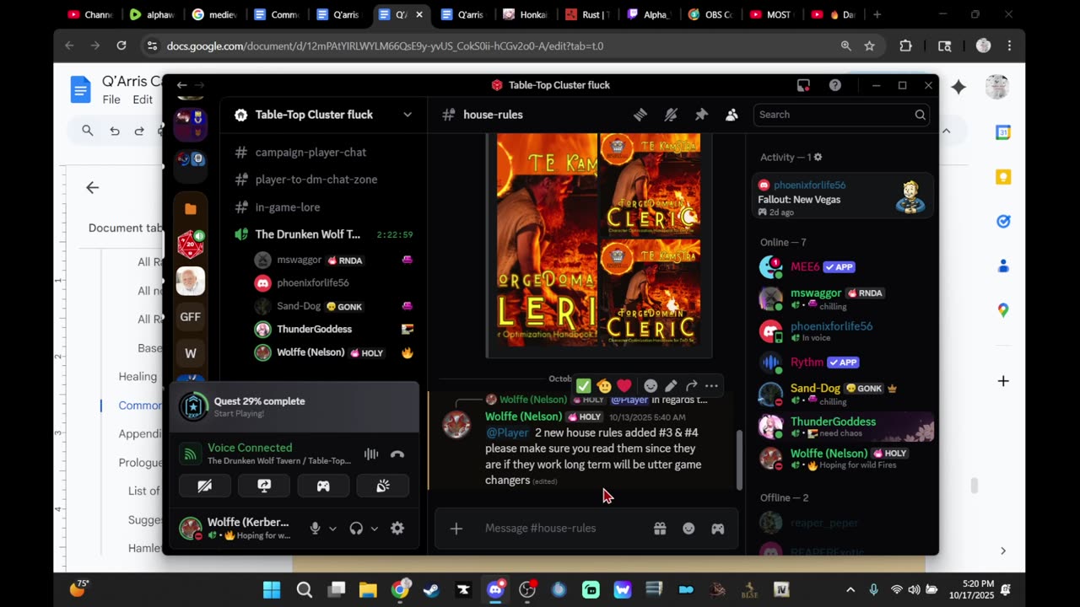The image size is (1080, 607).
Task: Open plus attachment menu in message box
Action: [456, 529]
